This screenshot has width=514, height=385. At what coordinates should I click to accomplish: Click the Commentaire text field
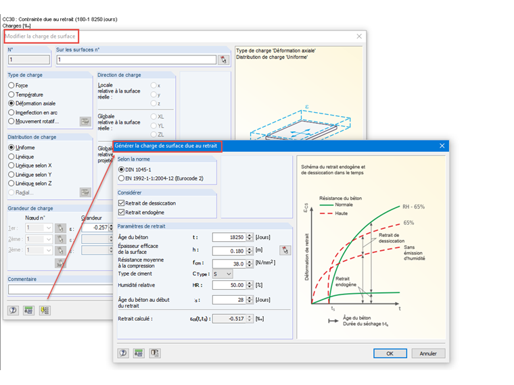click(x=61, y=289)
